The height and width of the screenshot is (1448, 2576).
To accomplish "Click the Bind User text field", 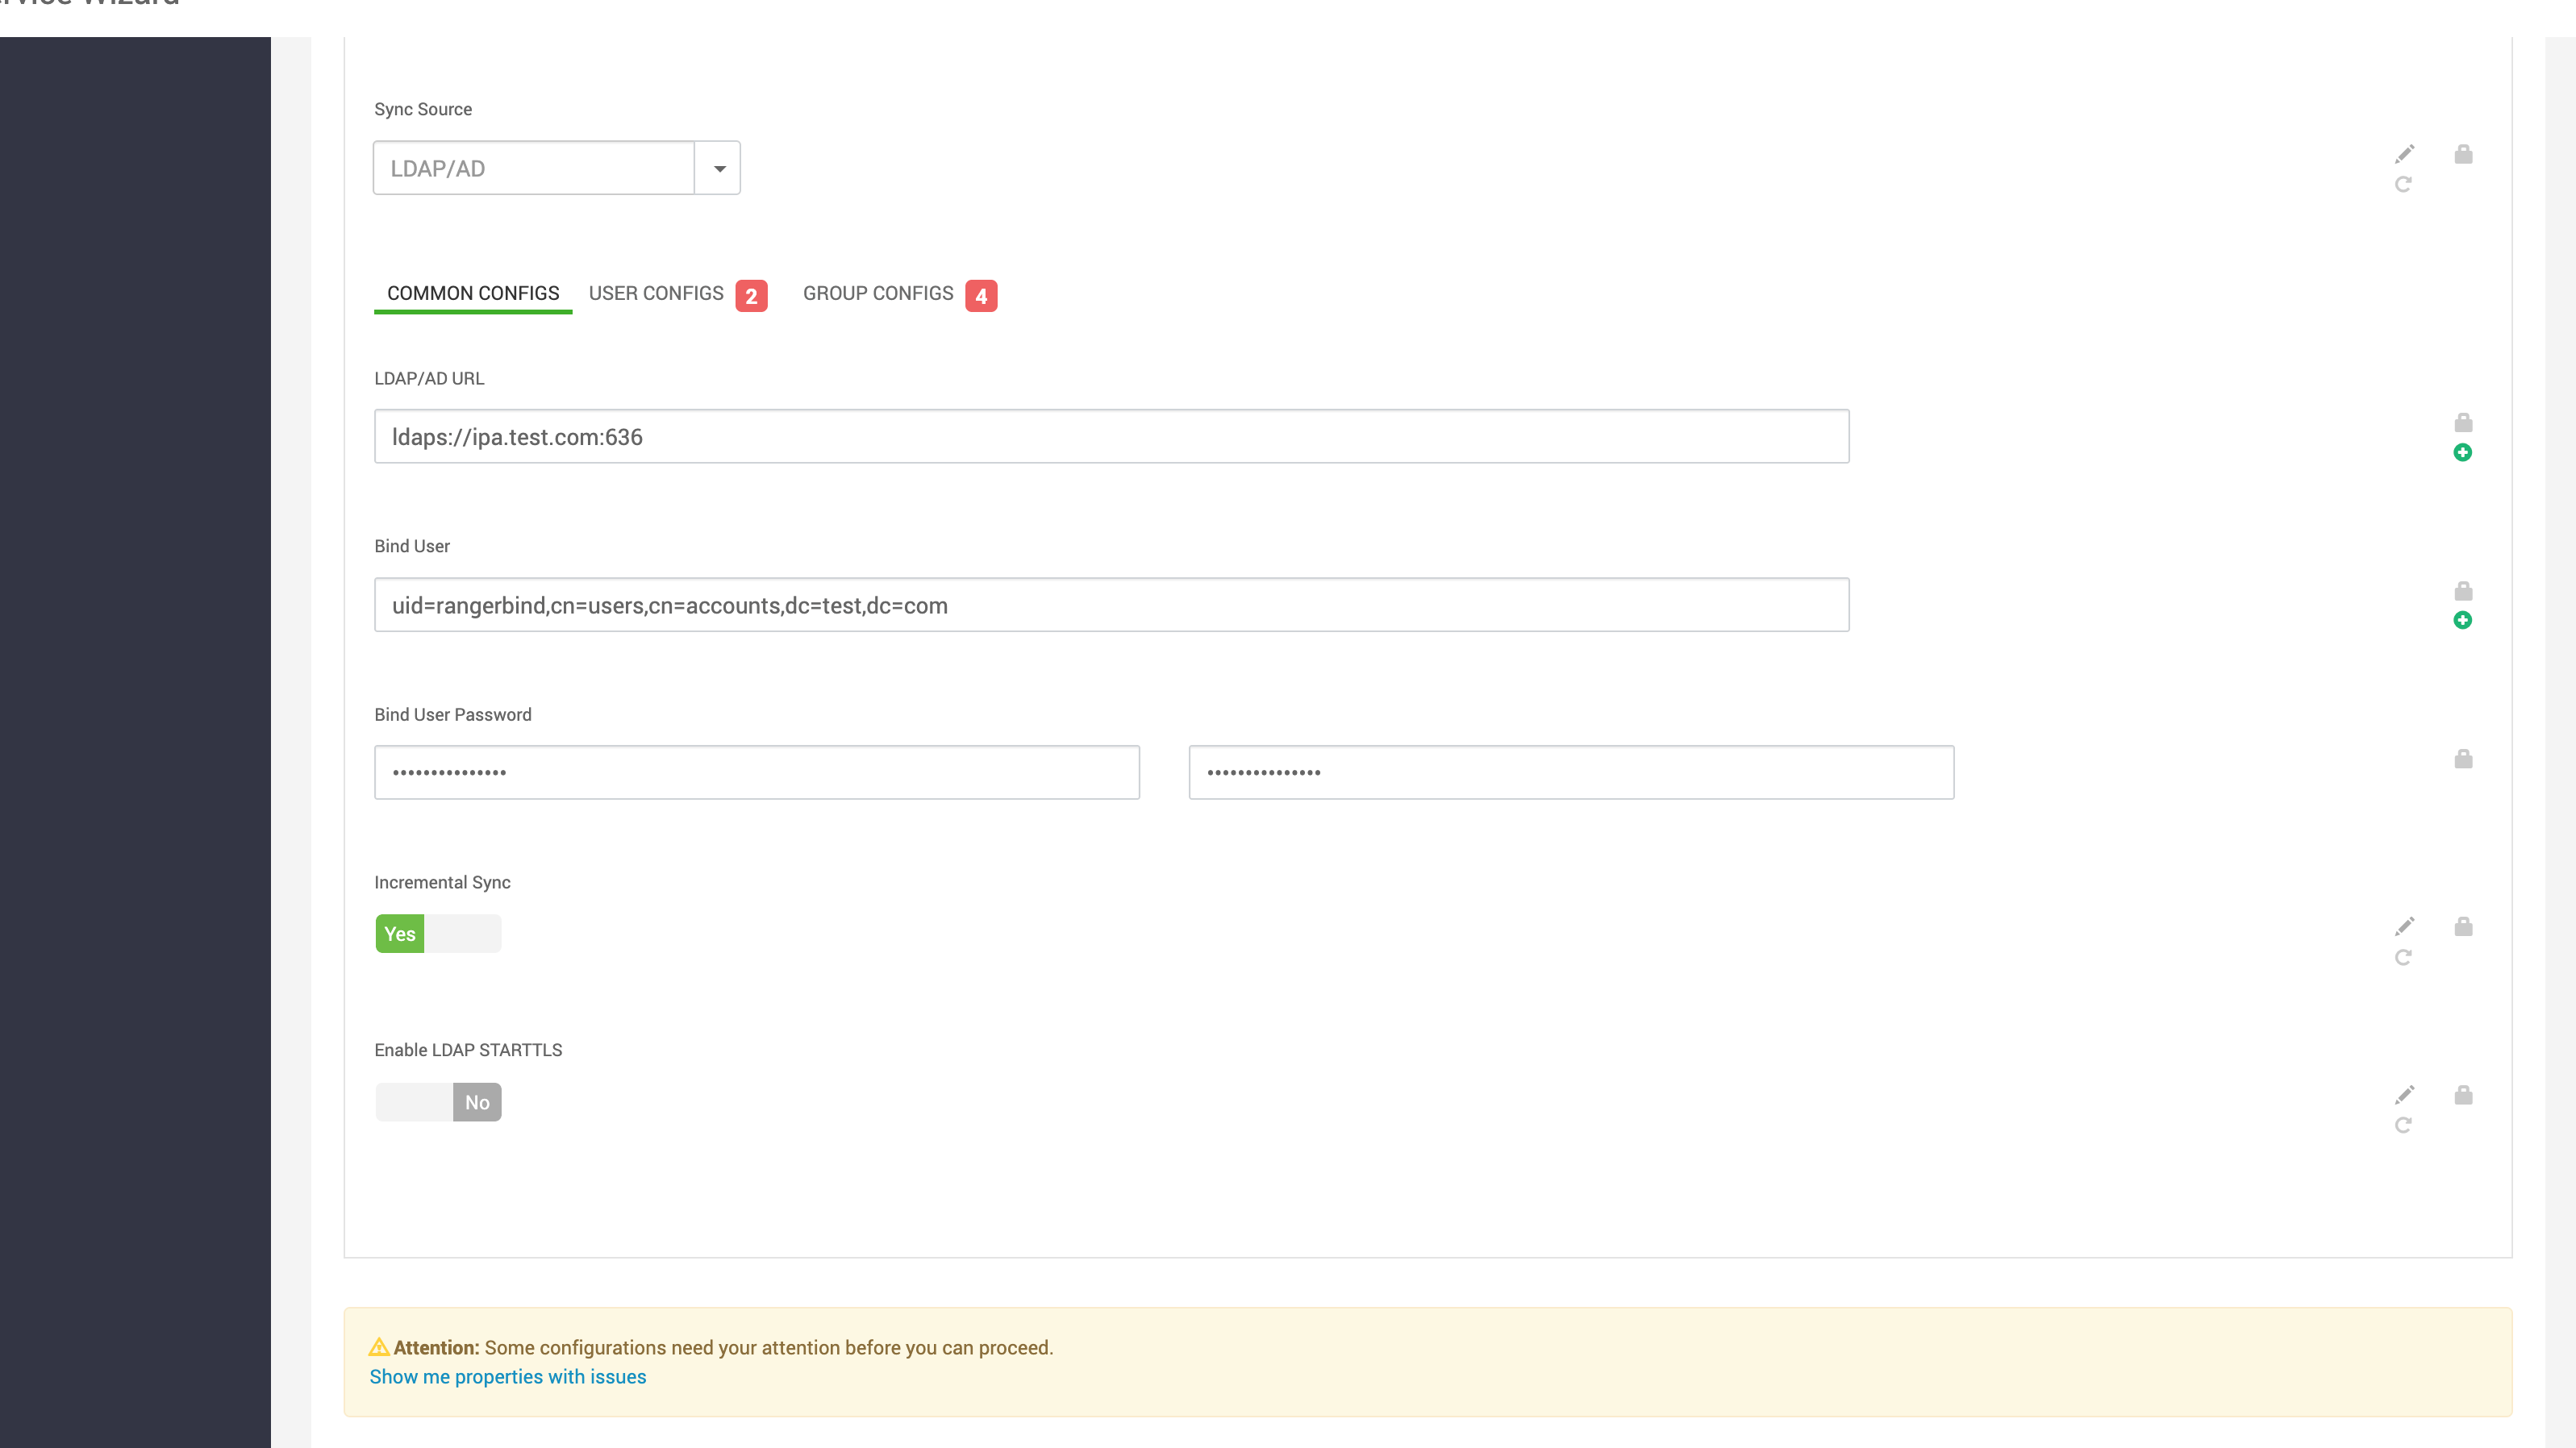I will tap(1111, 605).
